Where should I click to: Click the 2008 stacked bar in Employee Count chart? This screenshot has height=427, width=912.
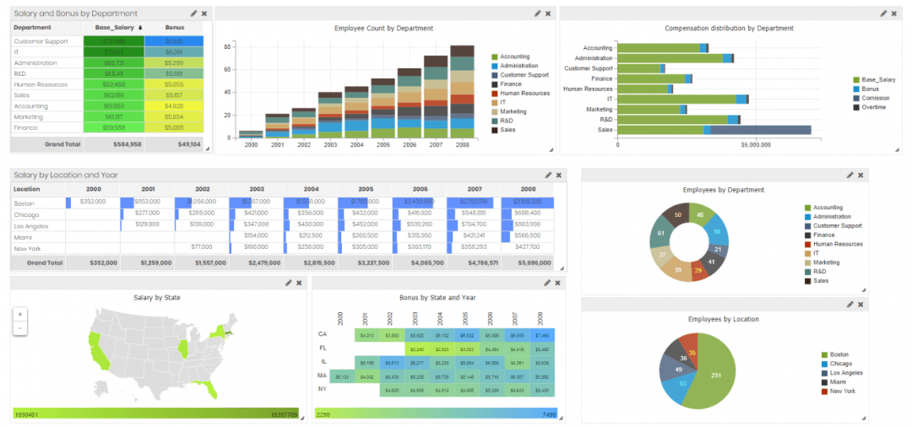click(463, 91)
